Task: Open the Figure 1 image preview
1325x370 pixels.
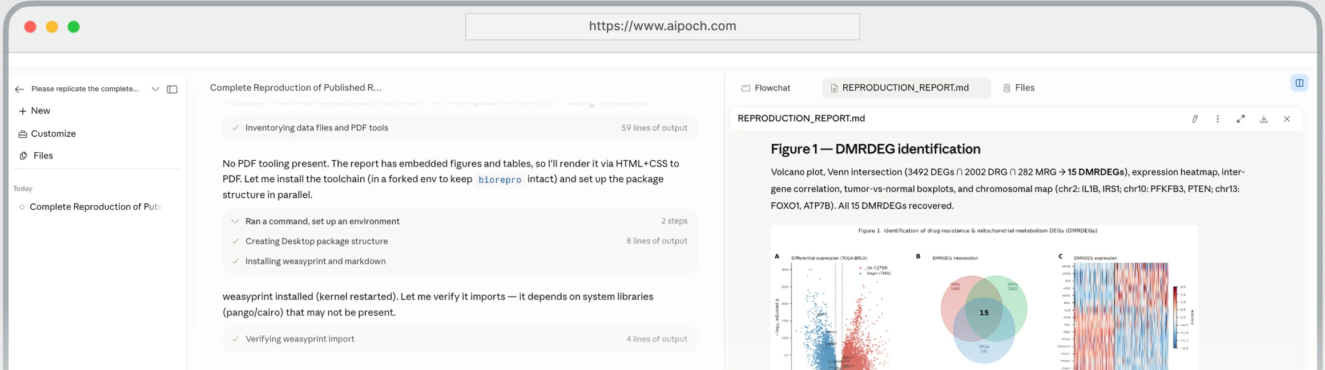Action: pos(984,298)
